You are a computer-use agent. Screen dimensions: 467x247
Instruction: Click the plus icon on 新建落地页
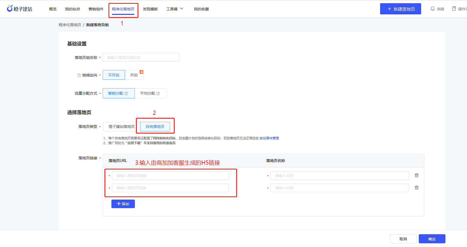pos(389,9)
